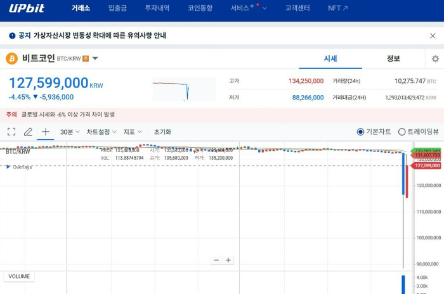Viewport: 444px width, 294px height.
Task: Click the 초기화 reset button
Action: point(162,132)
